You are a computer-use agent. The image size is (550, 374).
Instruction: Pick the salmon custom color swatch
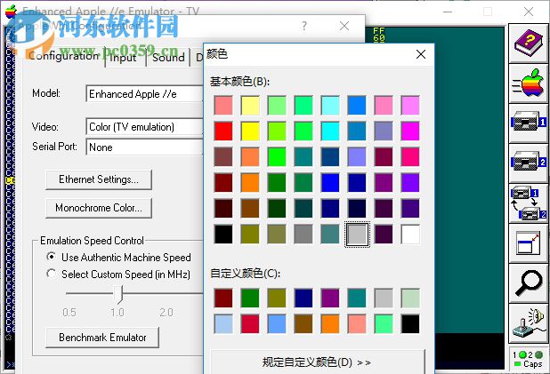click(357, 324)
